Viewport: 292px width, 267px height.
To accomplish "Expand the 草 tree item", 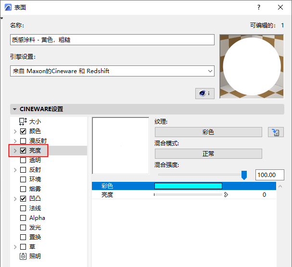I will pyautogui.click(x=15, y=247).
